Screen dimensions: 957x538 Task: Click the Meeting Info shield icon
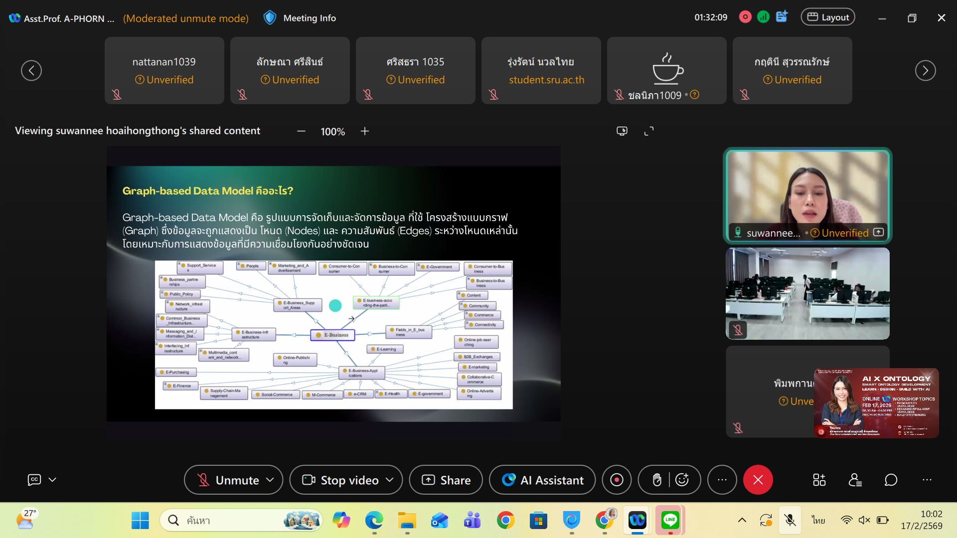(270, 18)
